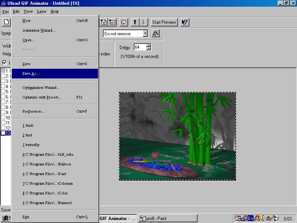Click the New document toolbar icon
This screenshot has width=297, height=223.
(6, 22)
